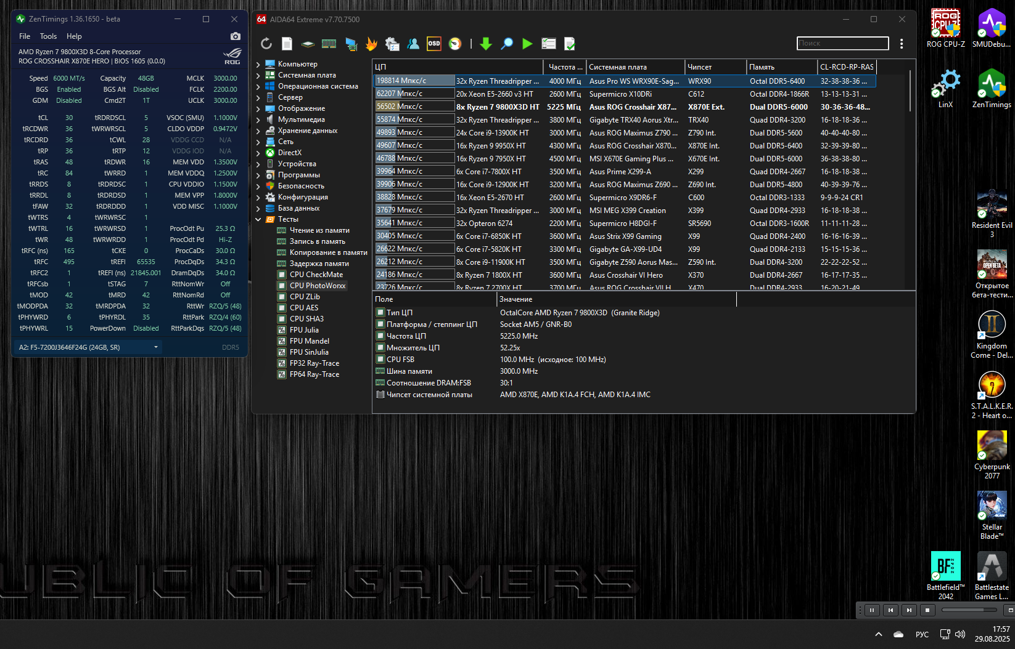Expand the Операционная система tree node
Viewport: 1015px width, 649px height.
(x=258, y=86)
